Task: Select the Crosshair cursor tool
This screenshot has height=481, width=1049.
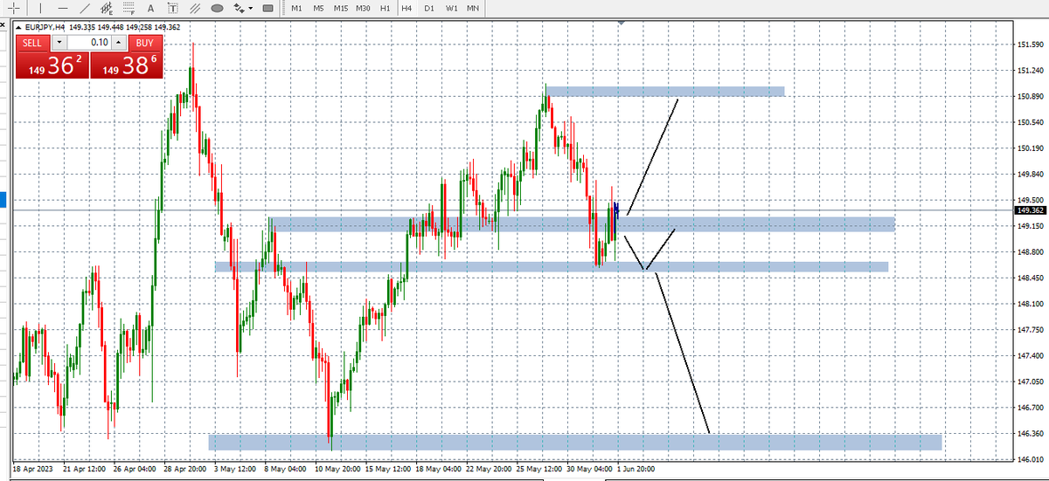Action: click(14, 8)
